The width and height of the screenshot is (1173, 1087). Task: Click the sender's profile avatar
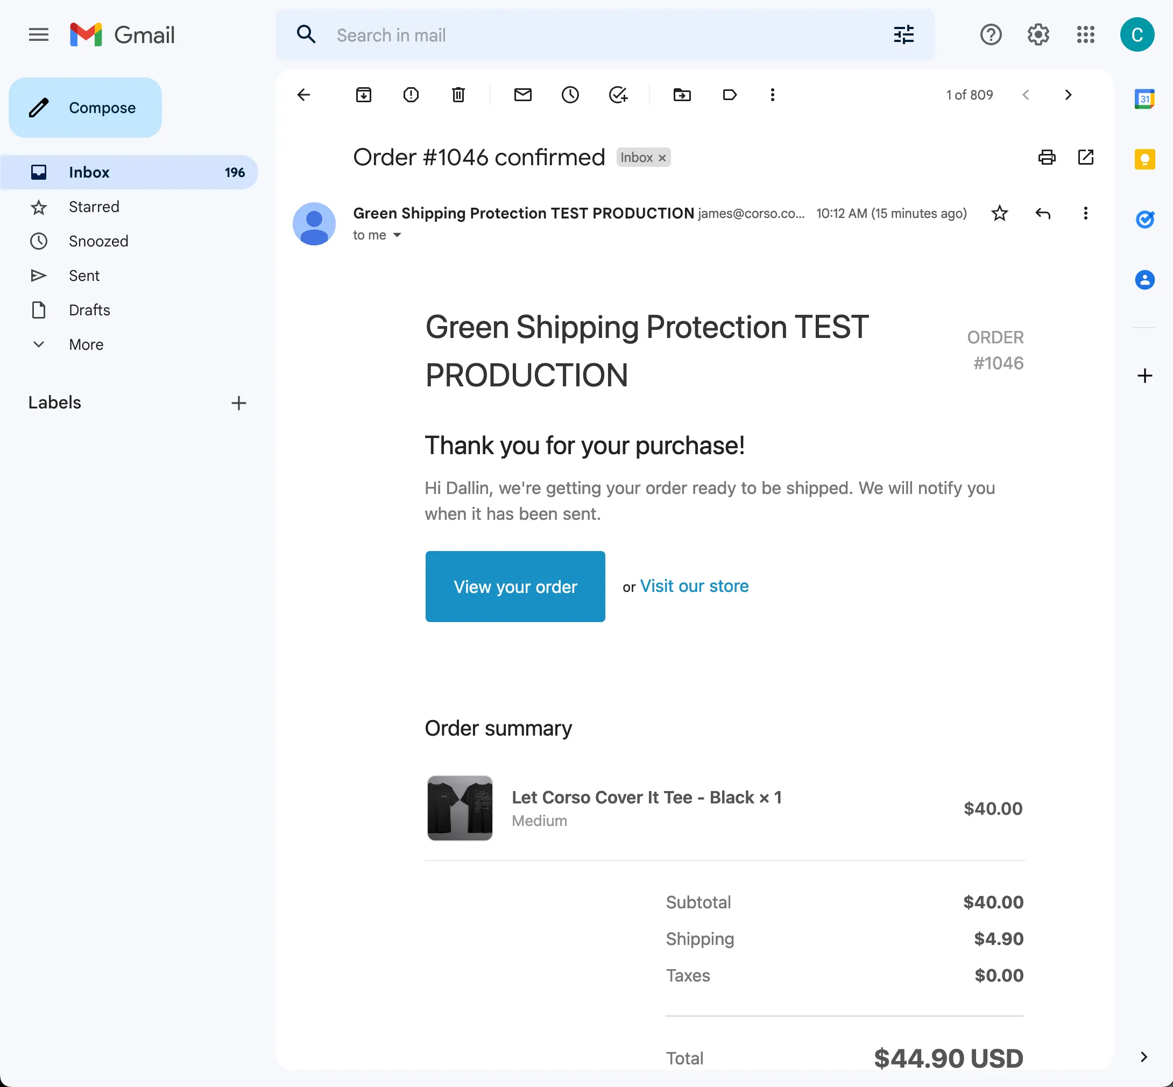314,224
